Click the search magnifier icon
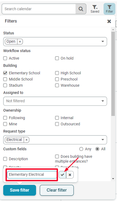The image size is (117, 201). [x=81, y=9]
